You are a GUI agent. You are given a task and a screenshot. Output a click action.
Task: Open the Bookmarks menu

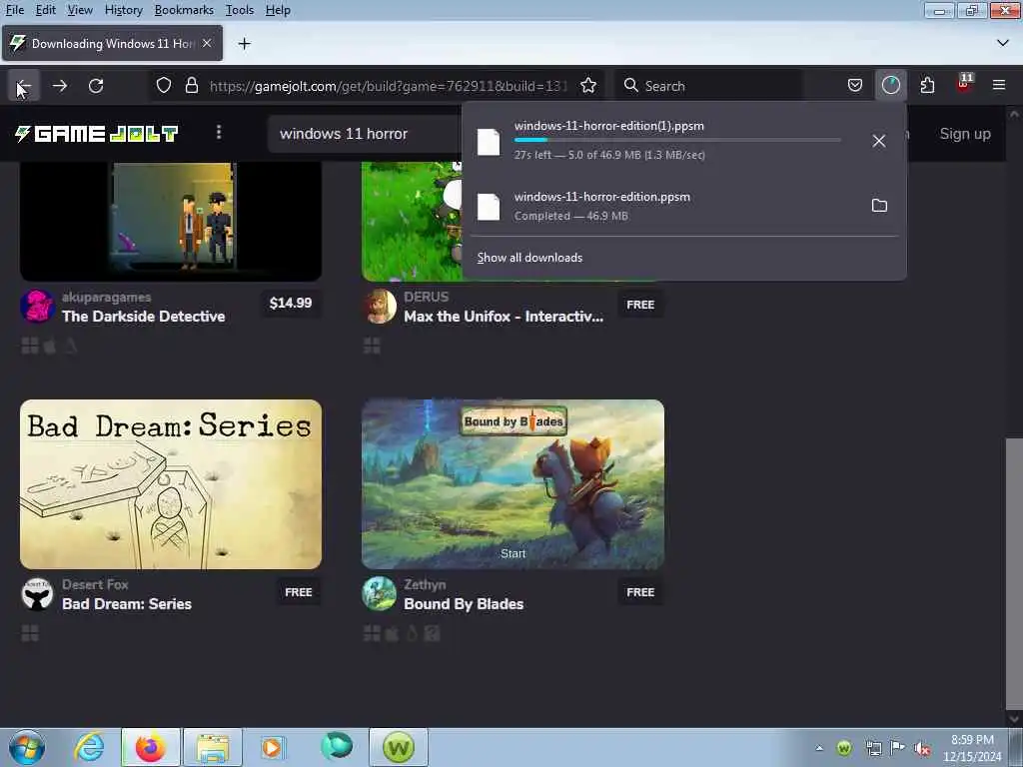[x=184, y=10]
